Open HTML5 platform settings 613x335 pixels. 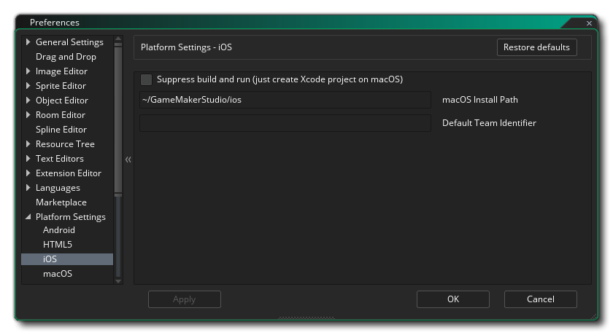tap(58, 245)
